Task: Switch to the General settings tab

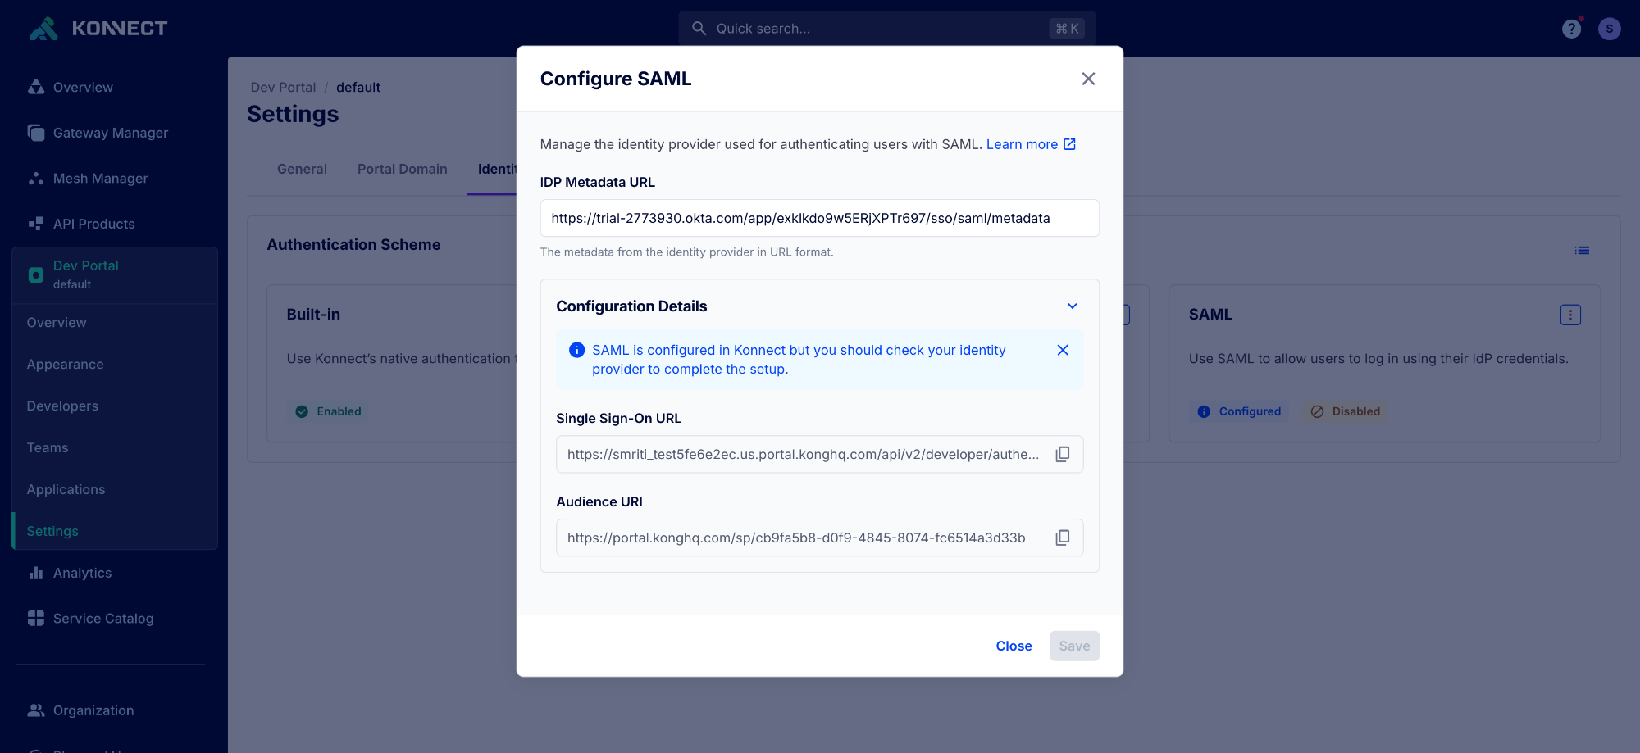Action: coord(302,169)
